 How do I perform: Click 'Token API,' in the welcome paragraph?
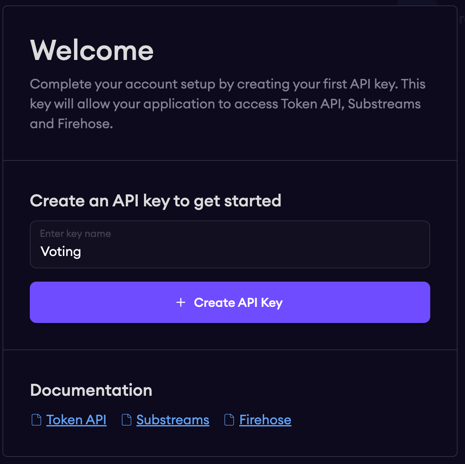coord(313,104)
